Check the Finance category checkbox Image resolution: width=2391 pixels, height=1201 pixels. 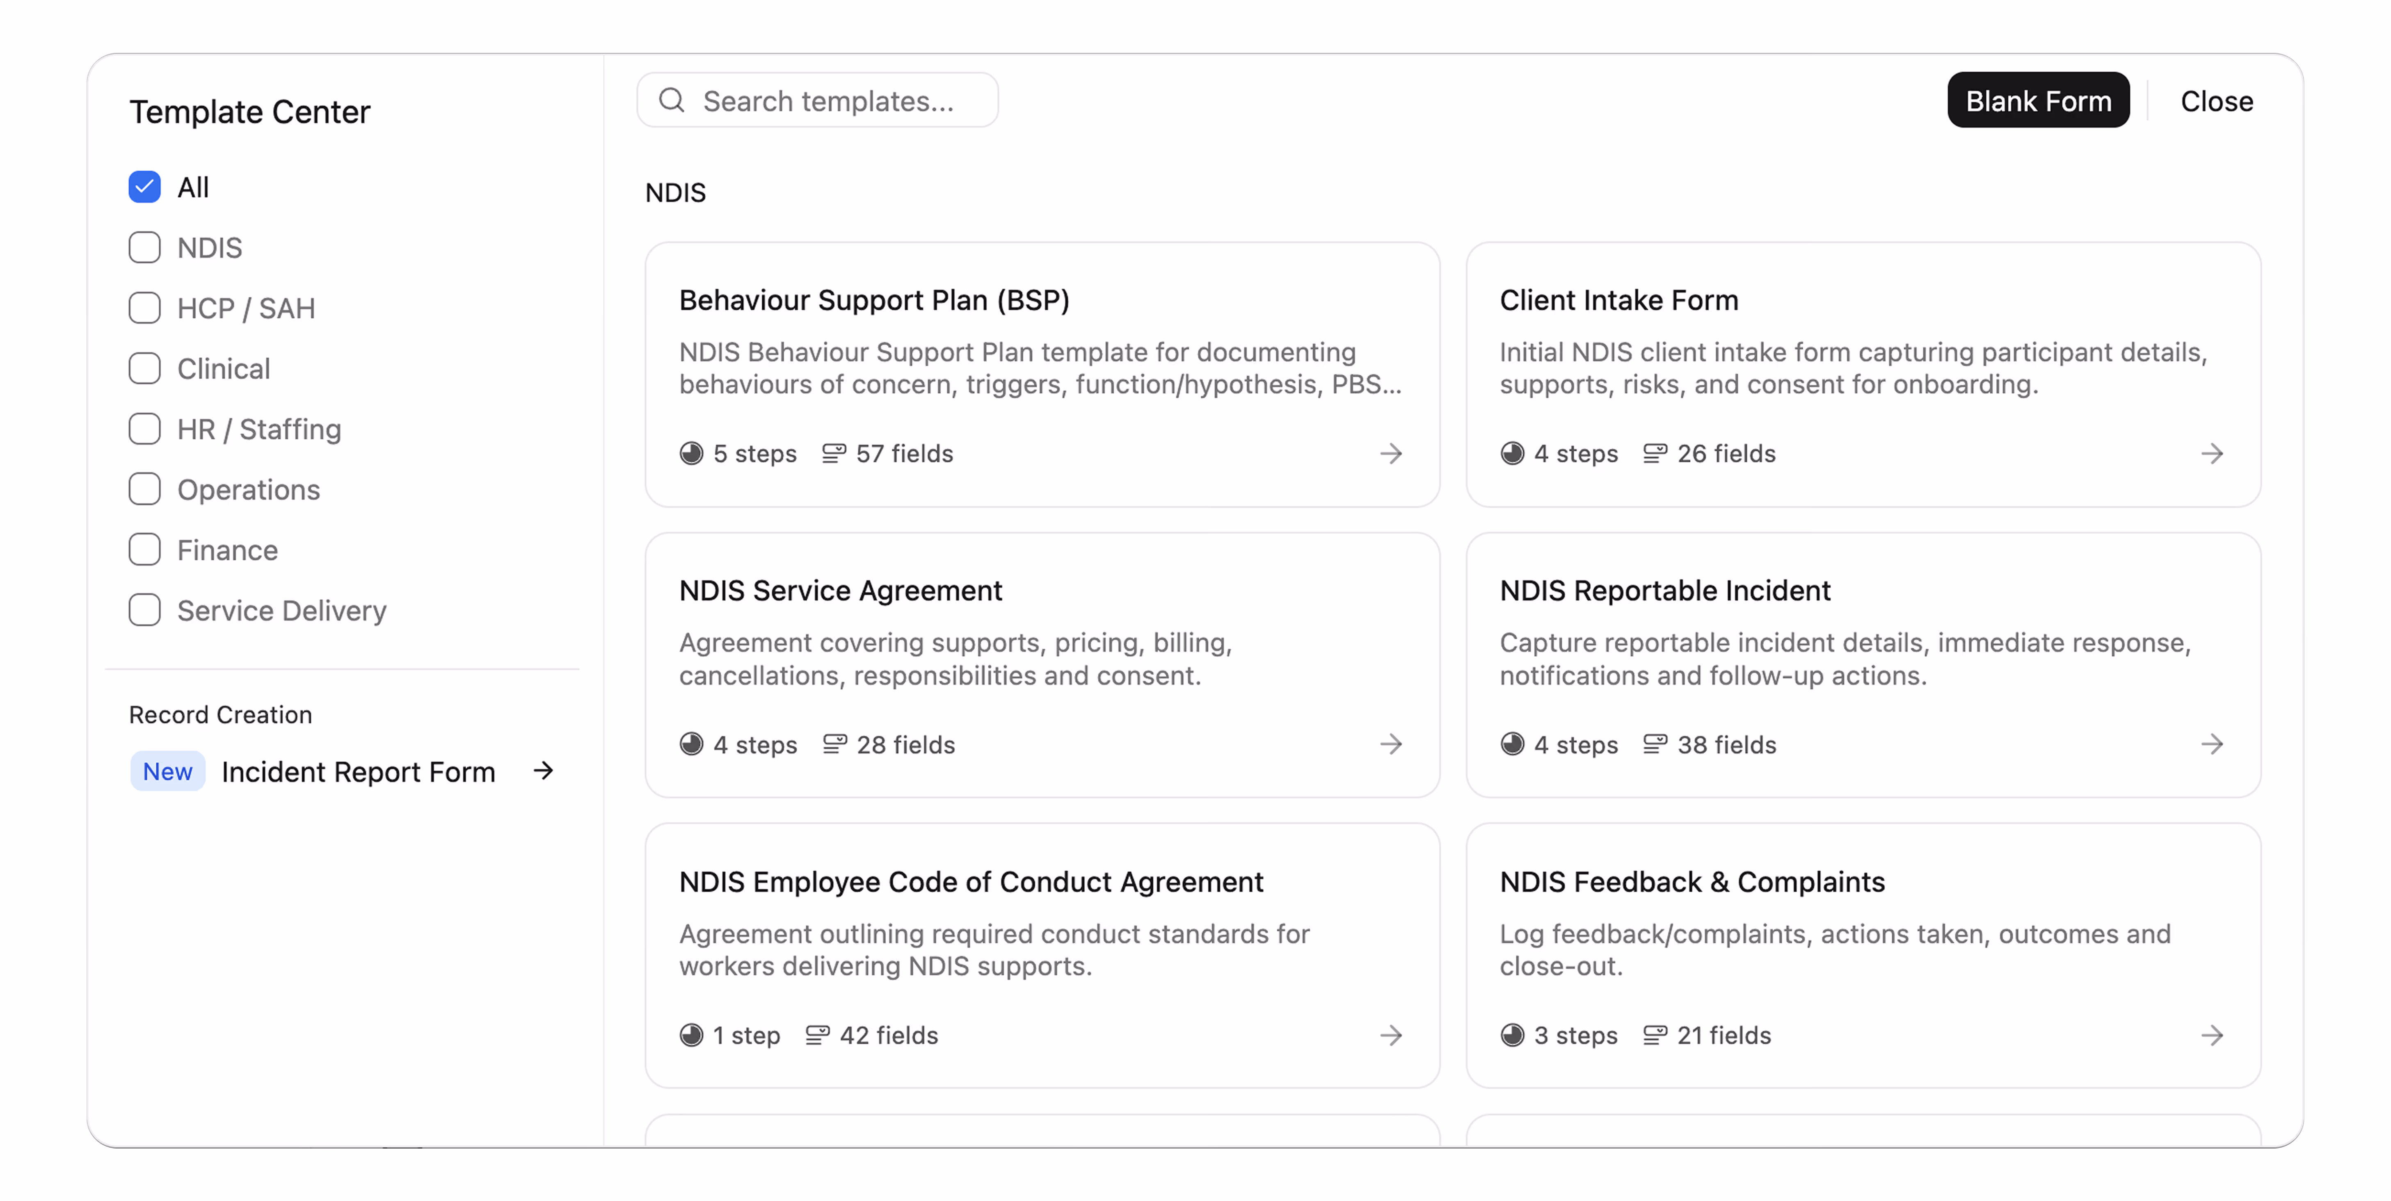point(145,550)
